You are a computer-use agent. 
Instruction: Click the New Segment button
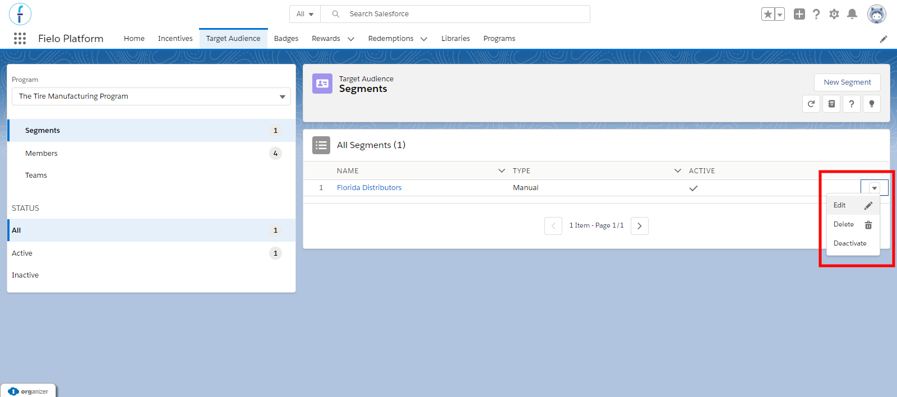847,82
